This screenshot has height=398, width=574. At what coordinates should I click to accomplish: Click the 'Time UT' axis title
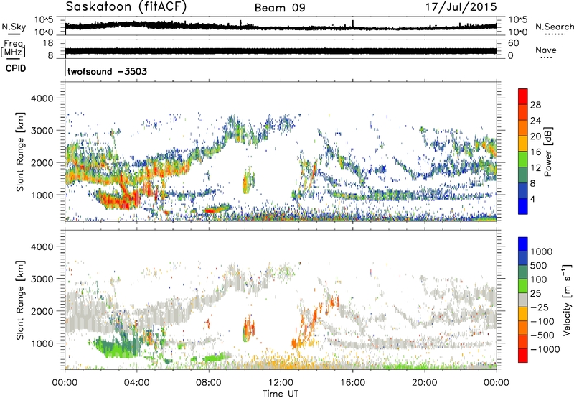tap(281, 394)
